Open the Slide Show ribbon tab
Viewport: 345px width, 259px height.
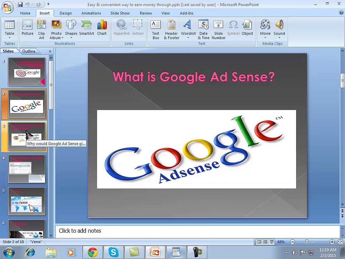pos(120,13)
